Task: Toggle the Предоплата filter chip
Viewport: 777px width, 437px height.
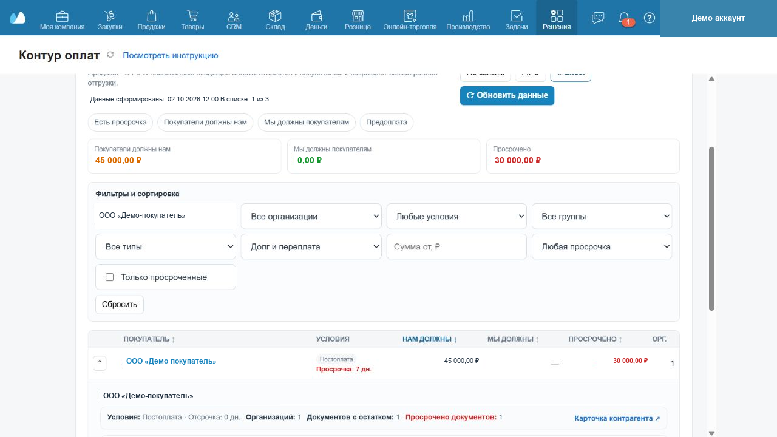Action: pos(387,122)
